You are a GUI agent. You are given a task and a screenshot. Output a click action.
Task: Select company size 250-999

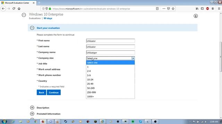tap(110, 92)
